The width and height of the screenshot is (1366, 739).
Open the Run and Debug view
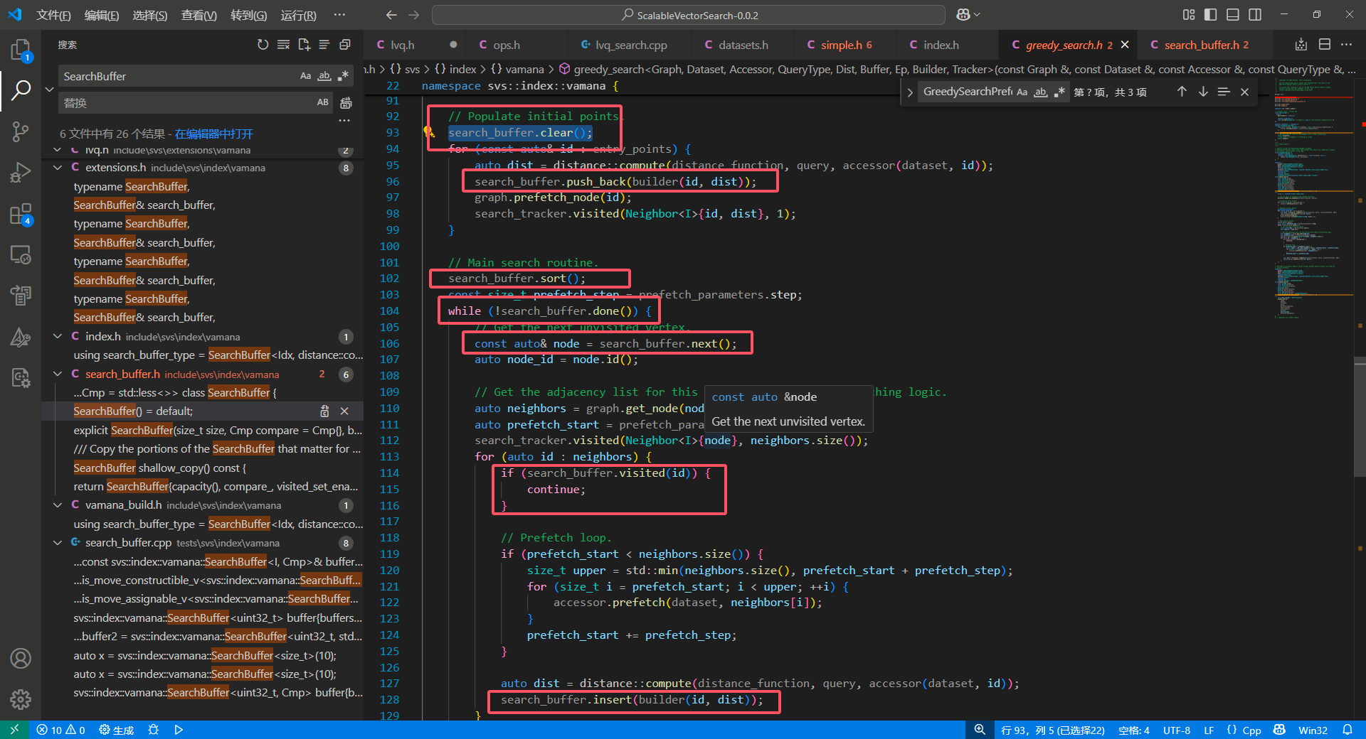point(21,173)
